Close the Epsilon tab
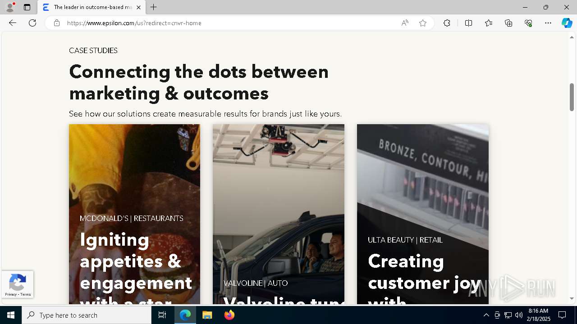 point(138,7)
